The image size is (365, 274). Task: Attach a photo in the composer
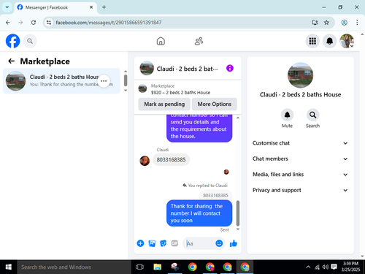tap(152, 243)
